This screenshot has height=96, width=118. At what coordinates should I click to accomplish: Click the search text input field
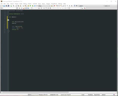75,8
